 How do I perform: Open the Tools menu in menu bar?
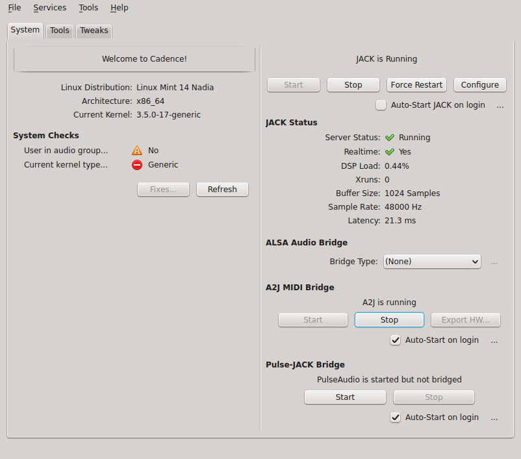88,8
